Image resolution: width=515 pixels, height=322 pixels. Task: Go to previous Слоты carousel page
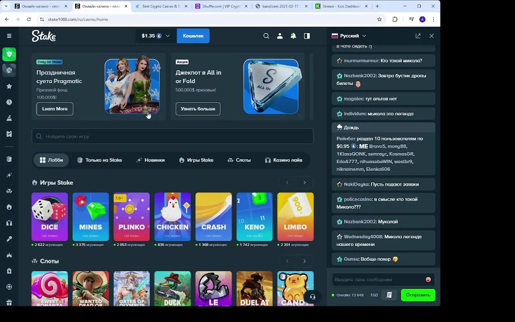coord(287,261)
